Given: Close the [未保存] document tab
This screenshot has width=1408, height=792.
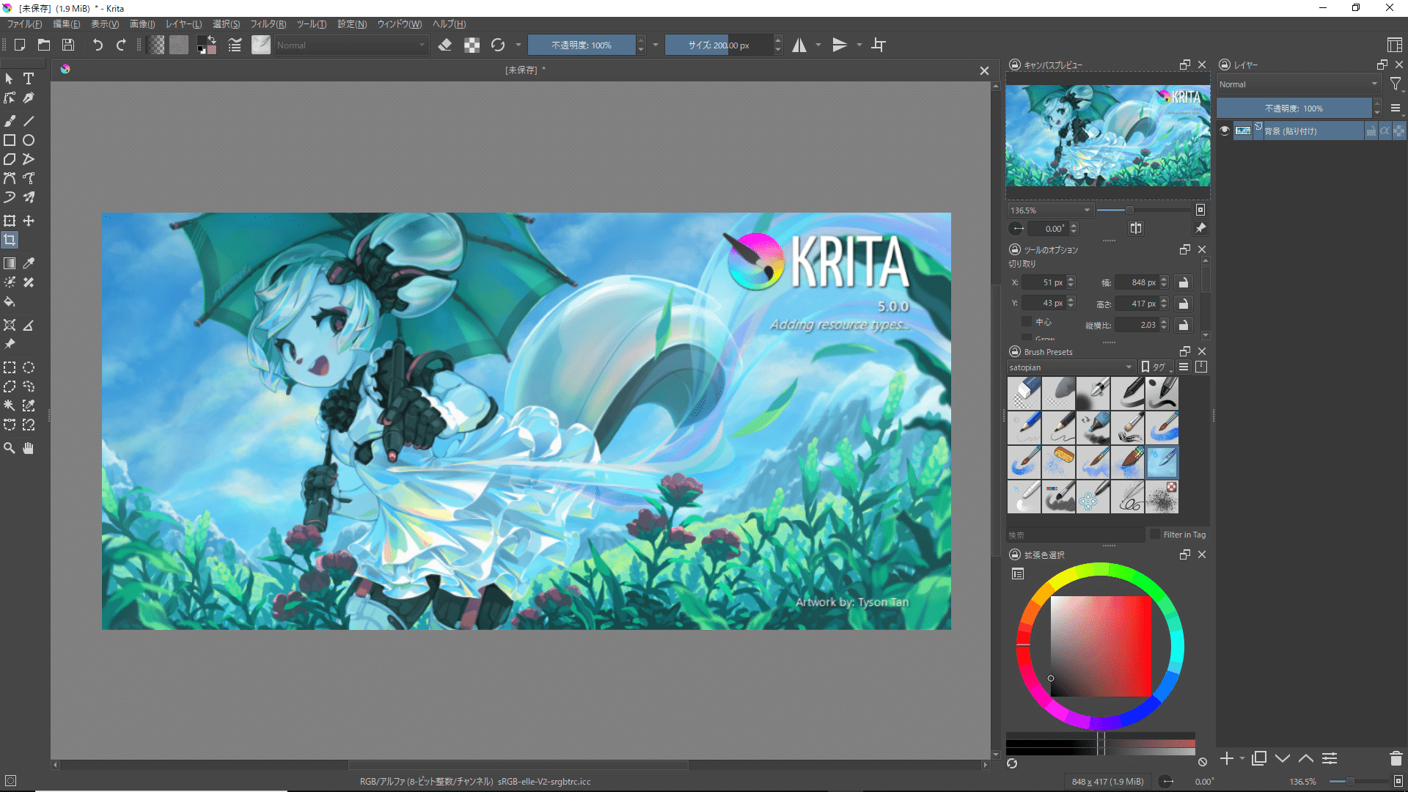Looking at the screenshot, I should tap(984, 70).
